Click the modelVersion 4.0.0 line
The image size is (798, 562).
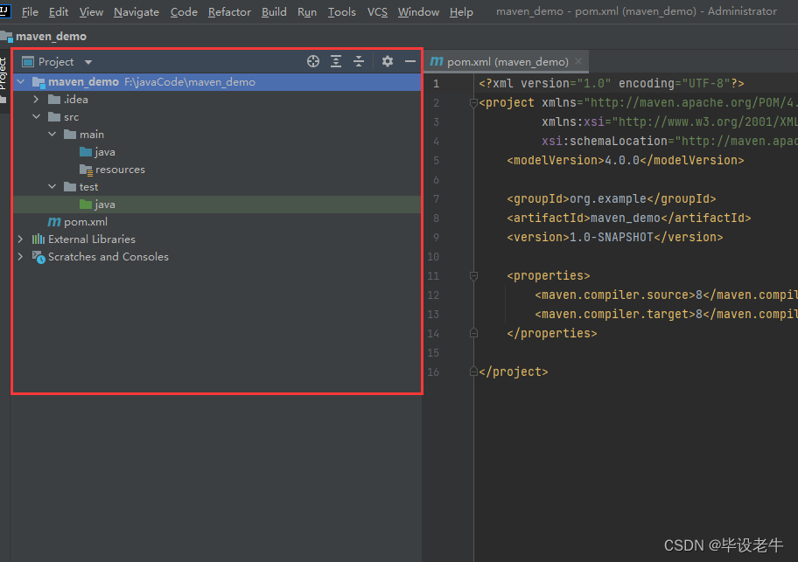pos(625,161)
